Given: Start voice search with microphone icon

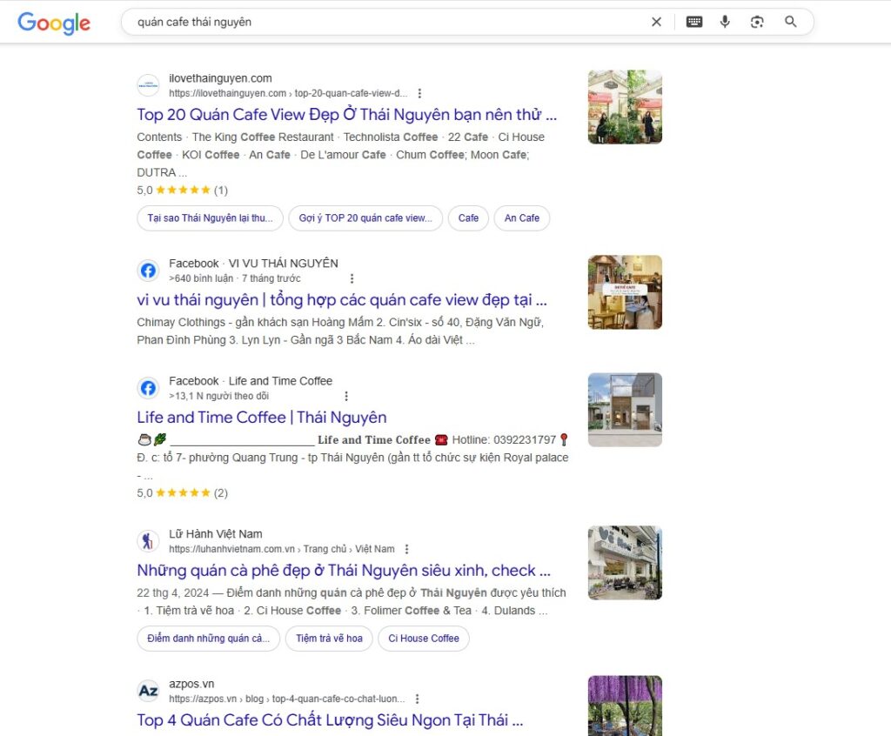Looking at the screenshot, I should click(725, 22).
